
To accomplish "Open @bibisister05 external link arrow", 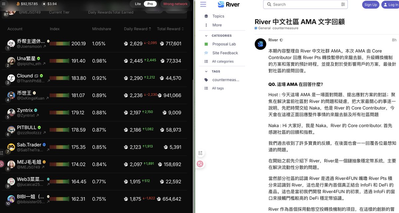I will (x=48, y=202).
